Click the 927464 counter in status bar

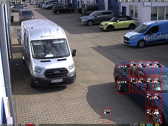tap(6, 125)
